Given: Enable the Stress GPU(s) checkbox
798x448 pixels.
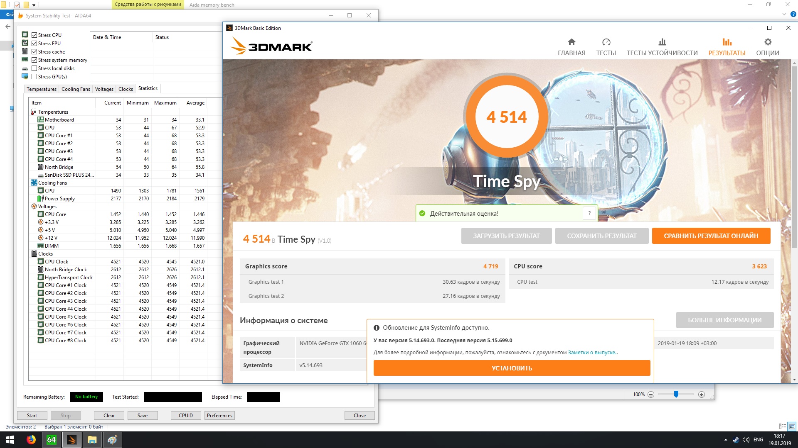Looking at the screenshot, I should [x=34, y=77].
